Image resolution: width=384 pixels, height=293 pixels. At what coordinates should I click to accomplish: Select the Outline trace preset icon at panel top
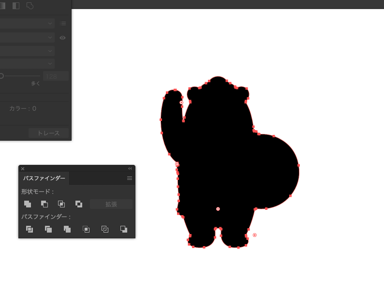(x=30, y=6)
